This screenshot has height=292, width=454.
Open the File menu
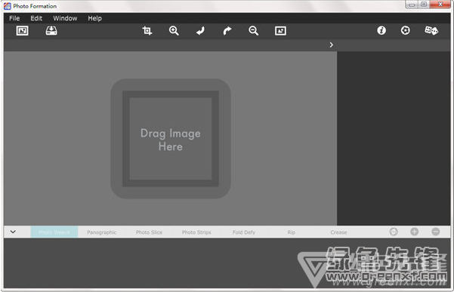point(14,18)
